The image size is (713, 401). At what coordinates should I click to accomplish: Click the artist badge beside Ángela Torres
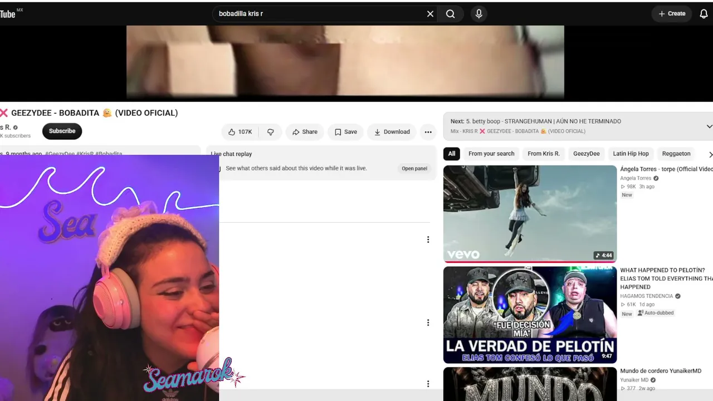click(656, 178)
